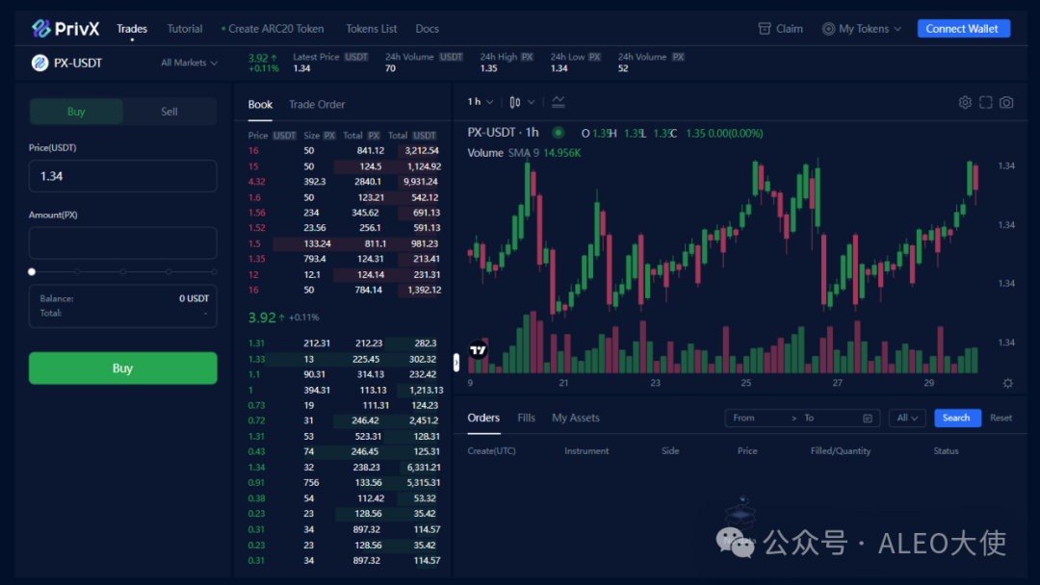Open chart axis settings gear at bottom right

pos(1007,383)
